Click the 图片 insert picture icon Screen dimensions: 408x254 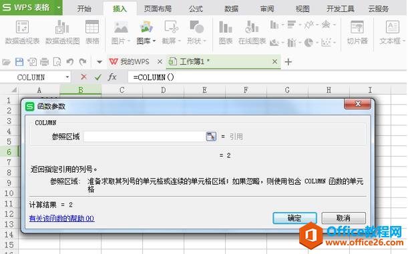121,27
